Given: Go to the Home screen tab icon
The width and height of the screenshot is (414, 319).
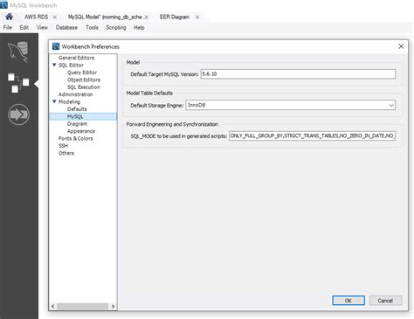Looking at the screenshot, I should pos(10,17).
